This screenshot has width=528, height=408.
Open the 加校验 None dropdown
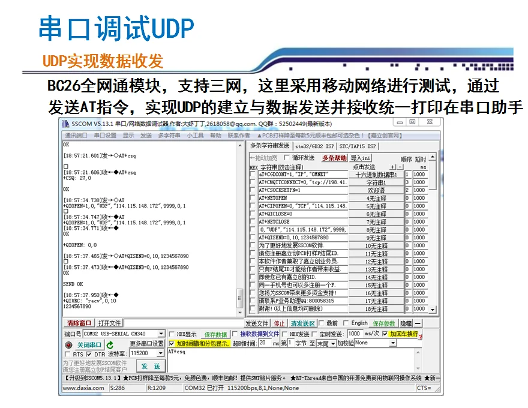pyautogui.click(x=393, y=343)
